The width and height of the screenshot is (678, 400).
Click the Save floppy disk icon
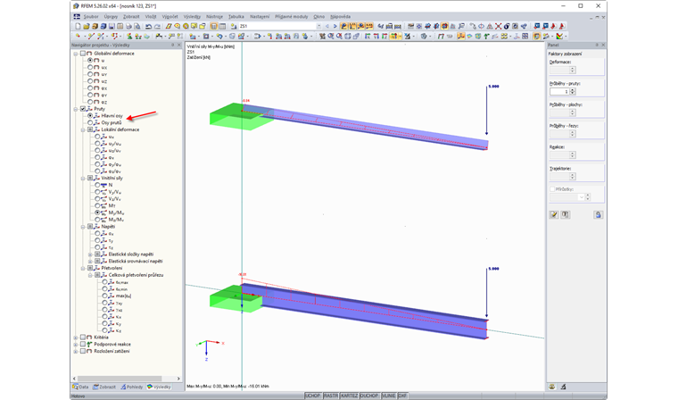pyautogui.click(x=112, y=26)
